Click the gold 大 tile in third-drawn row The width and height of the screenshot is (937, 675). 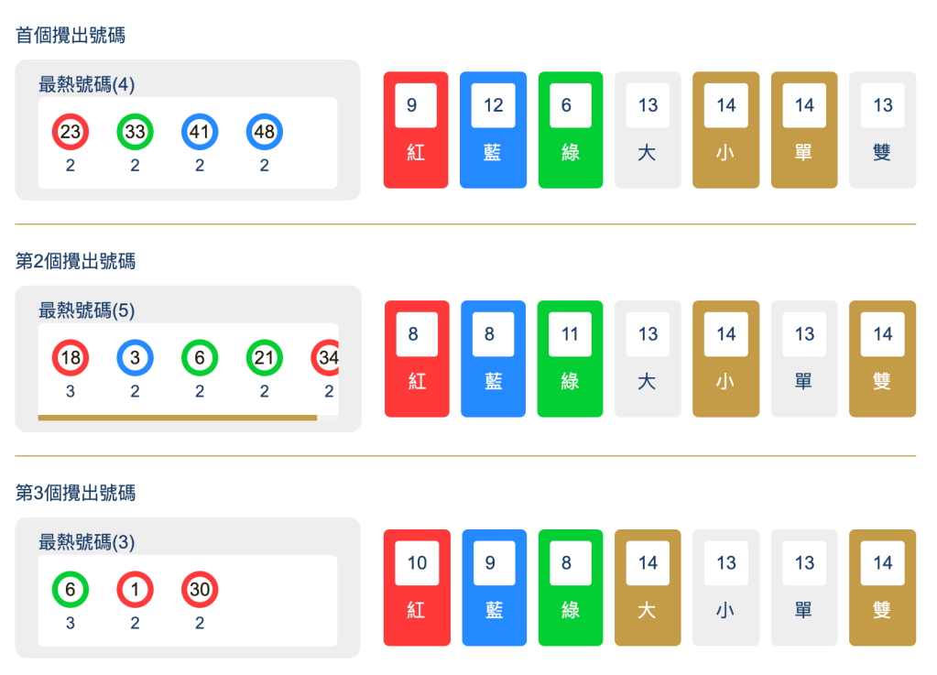tap(648, 588)
